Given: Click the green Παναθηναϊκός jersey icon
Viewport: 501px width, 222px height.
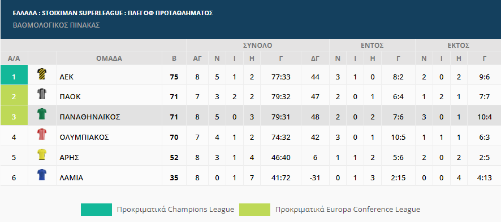Looking at the screenshot, I should click(42, 114).
